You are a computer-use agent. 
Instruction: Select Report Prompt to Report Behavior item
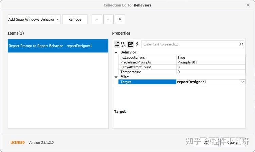click(58, 46)
